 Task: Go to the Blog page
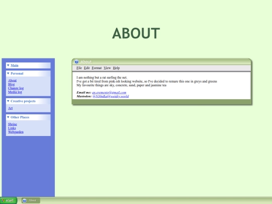pyautogui.click(x=11, y=84)
